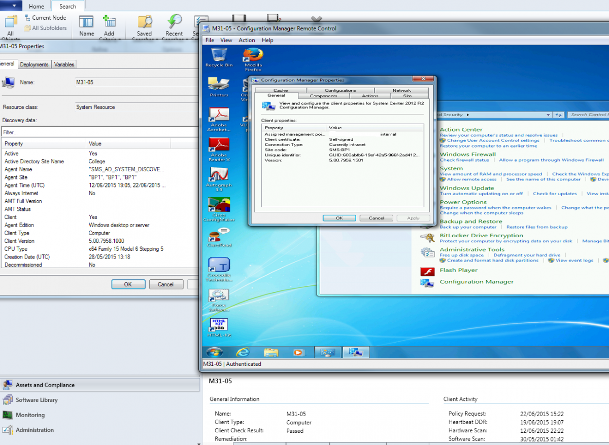609x445 pixels.
Task: Open the Help menu in Remote Control
Action: tap(267, 40)
